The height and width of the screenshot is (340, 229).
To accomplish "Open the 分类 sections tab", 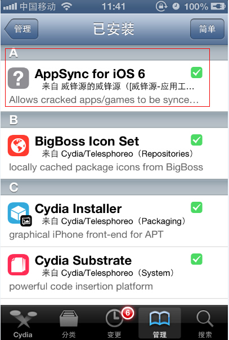I will [x=69, y=324].
